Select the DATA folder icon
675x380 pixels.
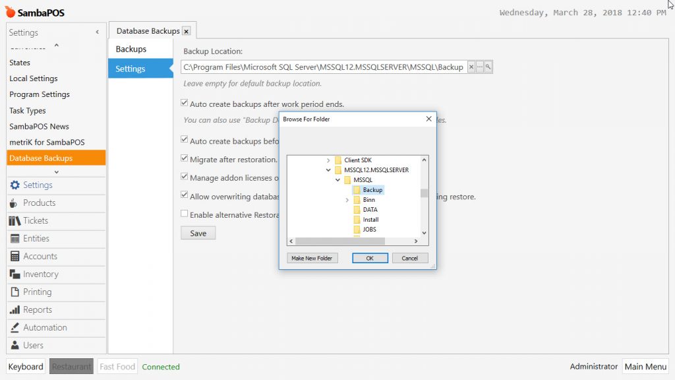pos(357,210)
